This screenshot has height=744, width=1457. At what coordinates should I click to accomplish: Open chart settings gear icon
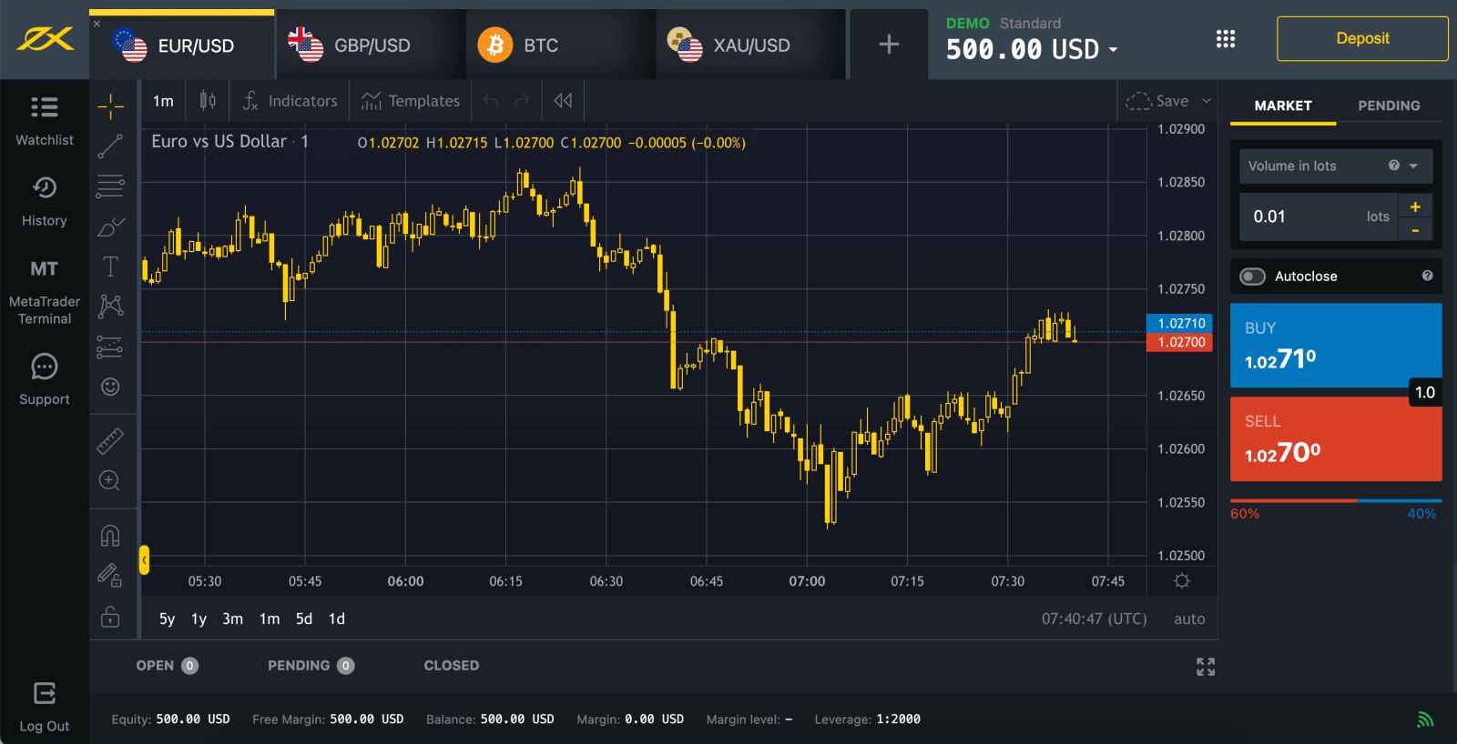[x=1182, y=581]
